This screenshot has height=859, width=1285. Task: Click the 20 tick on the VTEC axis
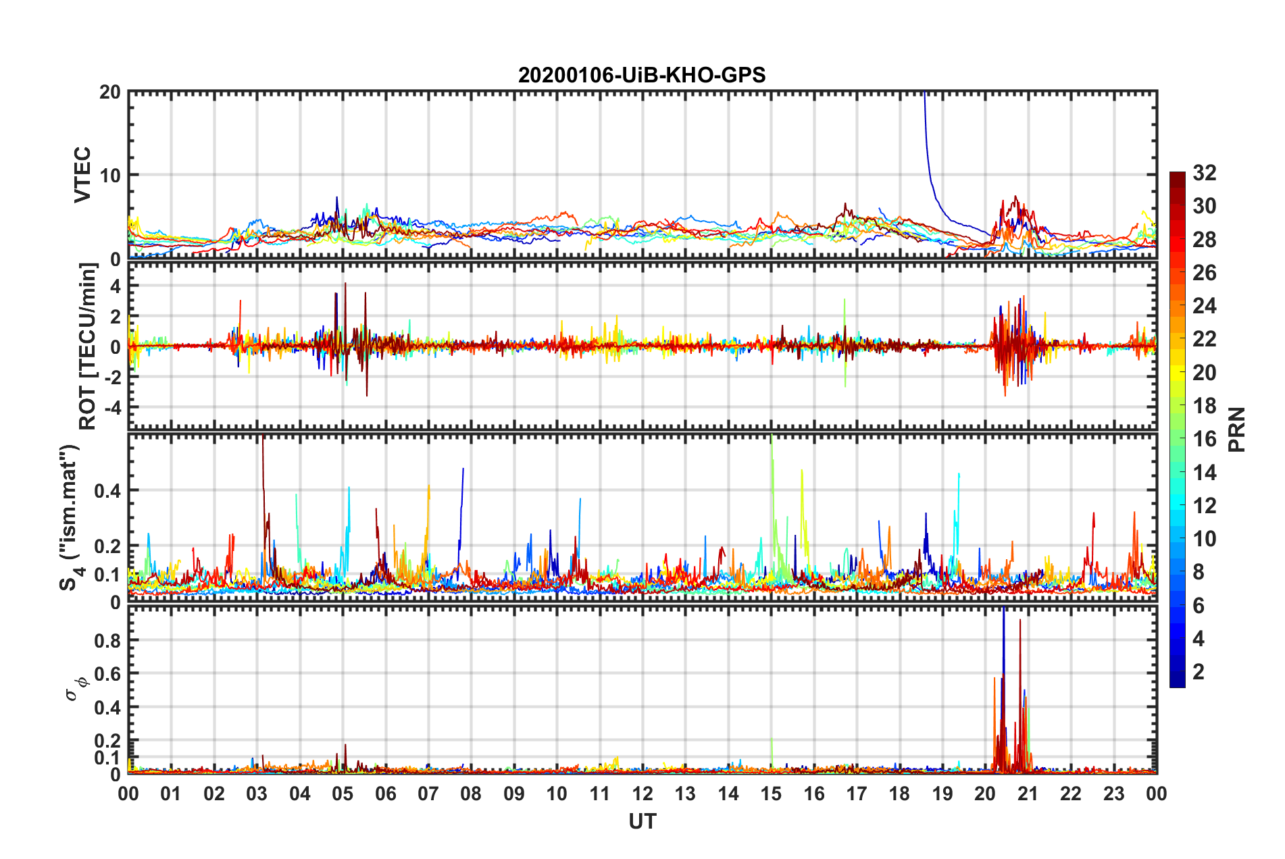pos(110,92)
